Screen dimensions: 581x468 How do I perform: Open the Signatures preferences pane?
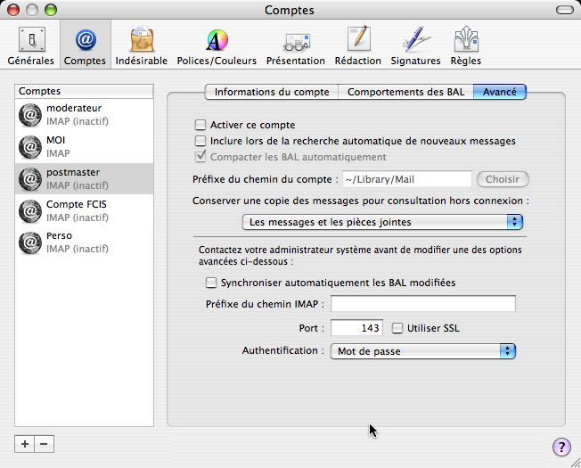(x=416, y=45)
